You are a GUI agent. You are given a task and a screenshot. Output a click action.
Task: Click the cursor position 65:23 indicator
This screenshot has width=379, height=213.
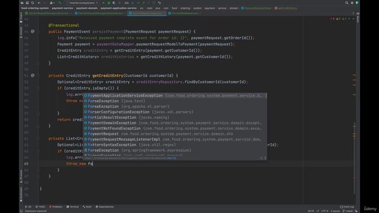311,211
